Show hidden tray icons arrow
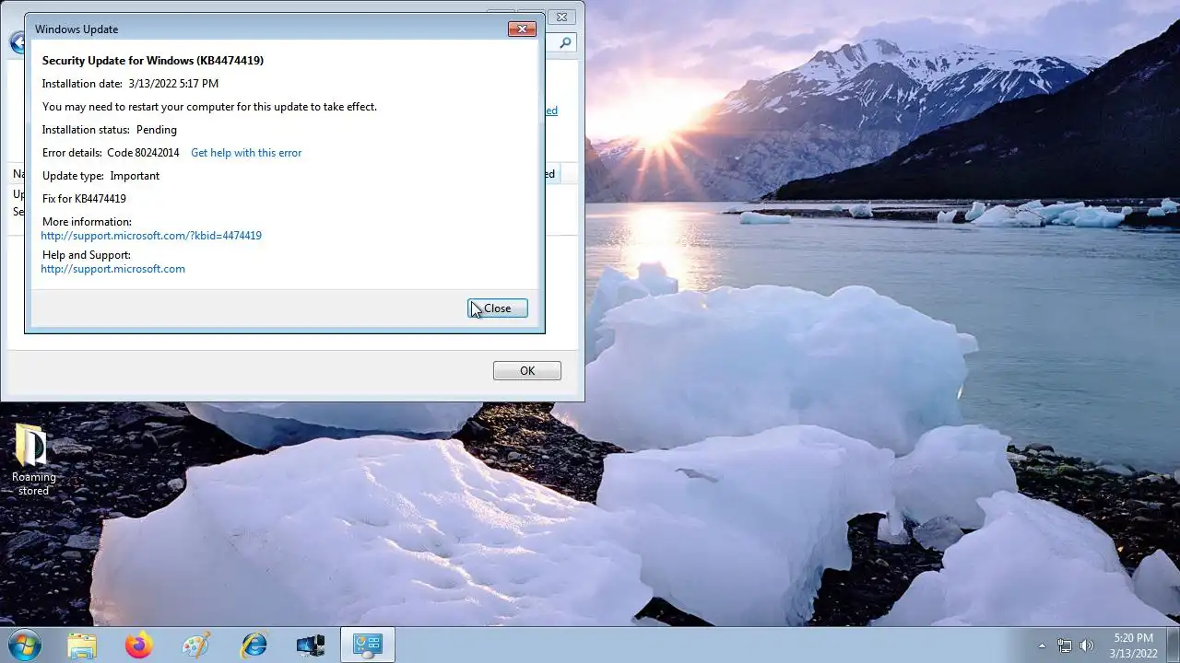 [x=1042, y=646]
